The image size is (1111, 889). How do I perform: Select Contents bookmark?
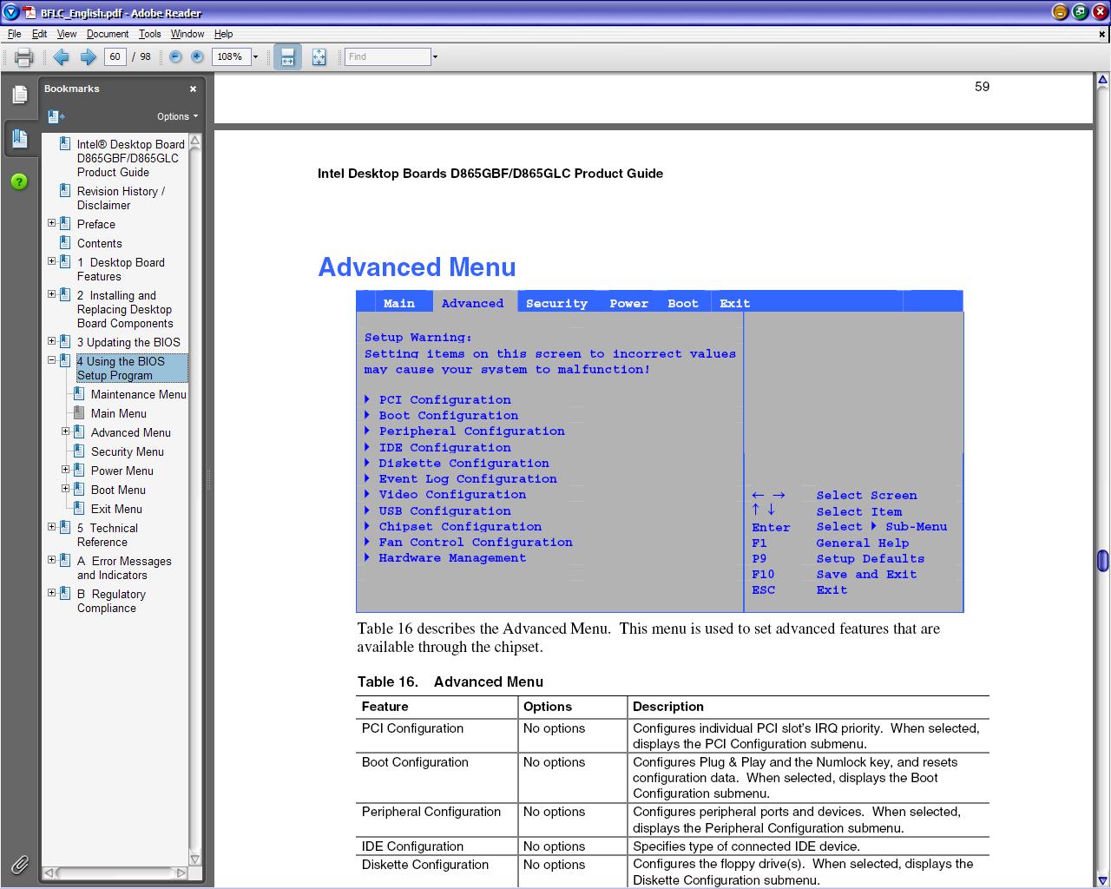(x=99, y=243)
